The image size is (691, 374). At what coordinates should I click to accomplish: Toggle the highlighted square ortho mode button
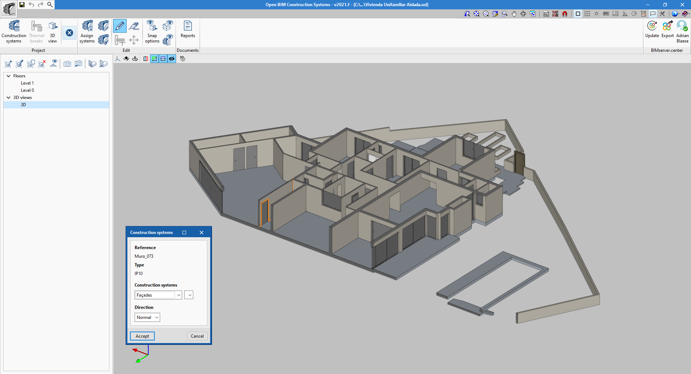coord(578,14)
